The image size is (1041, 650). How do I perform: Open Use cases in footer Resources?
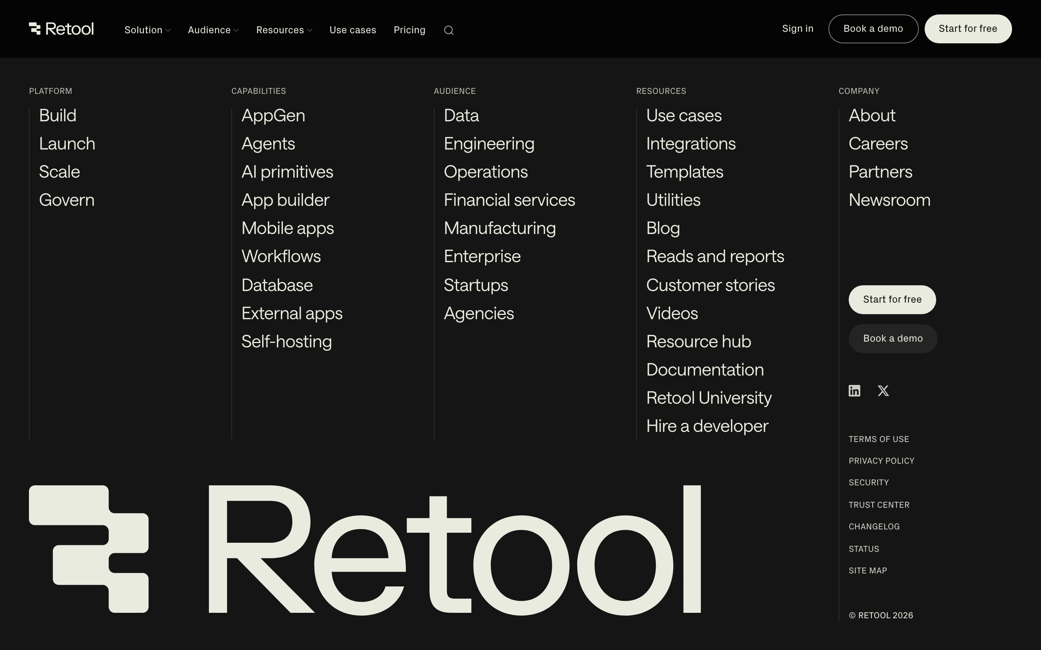(684, 116)
